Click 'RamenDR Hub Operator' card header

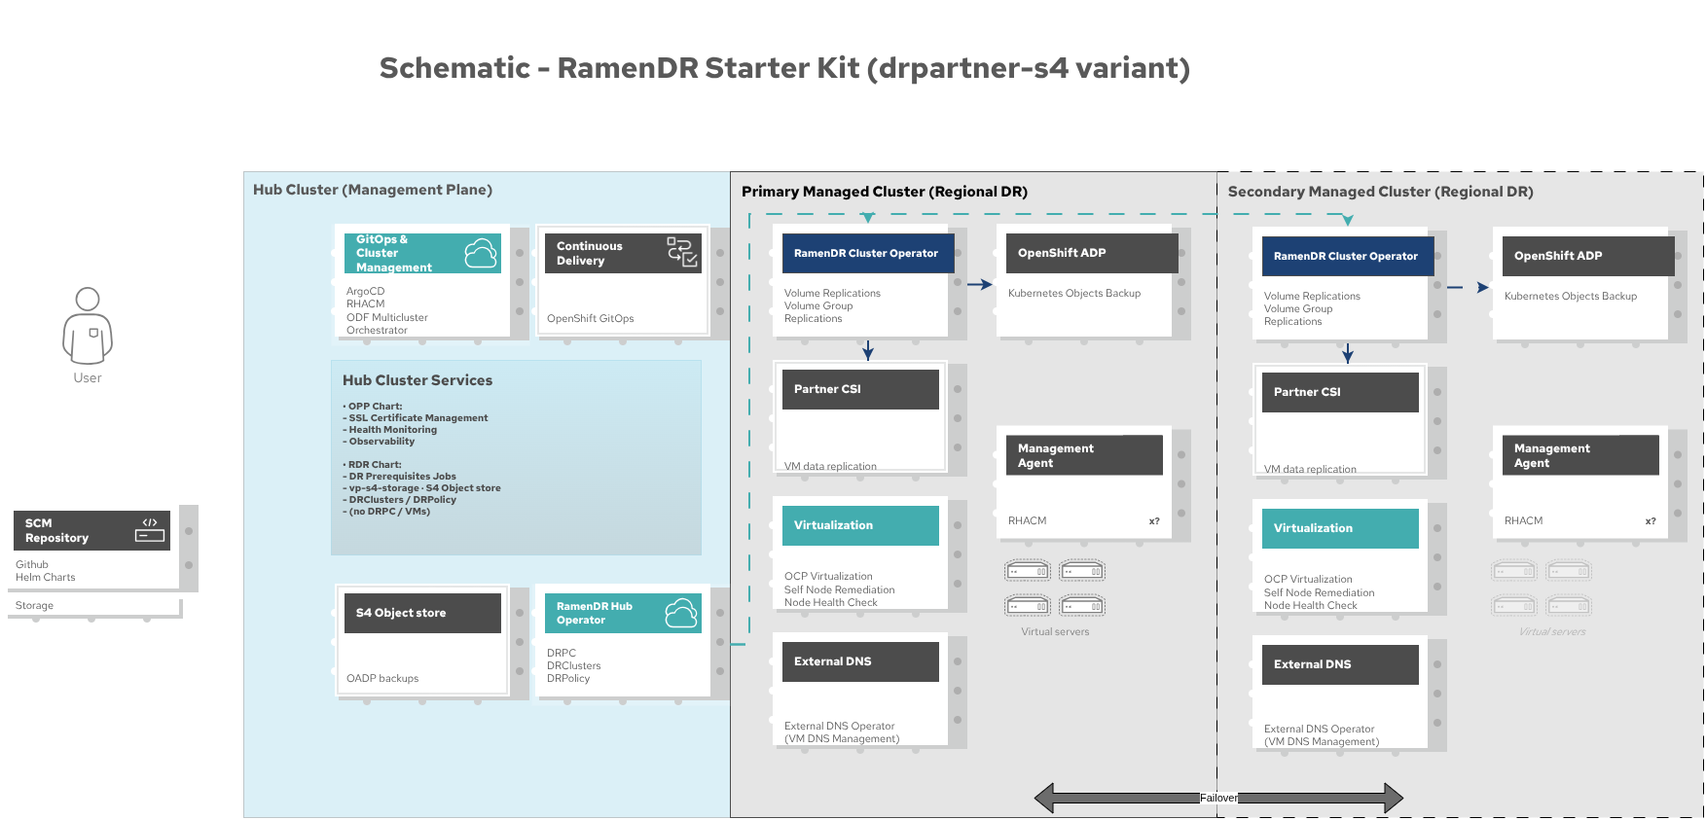tap(623, 613)
